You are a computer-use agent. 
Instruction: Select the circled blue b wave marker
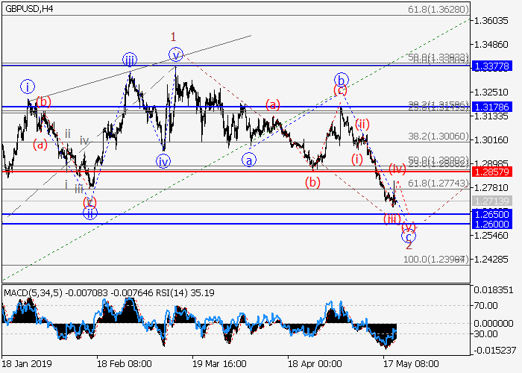342,79
